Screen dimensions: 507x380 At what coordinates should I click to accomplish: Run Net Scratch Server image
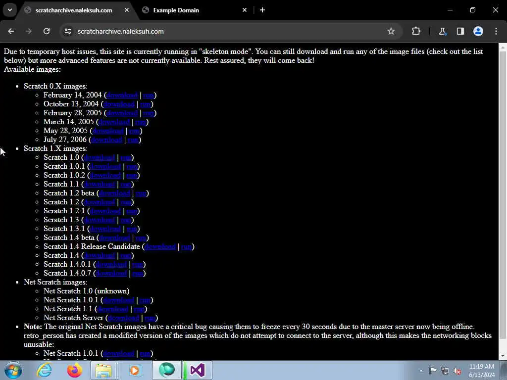tap(151, 318)
